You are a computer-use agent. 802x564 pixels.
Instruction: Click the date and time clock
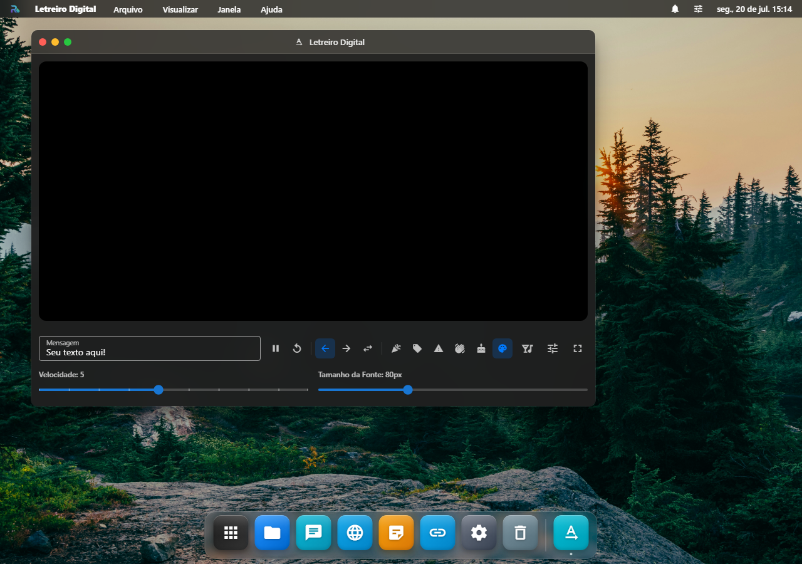coord(754,9)
